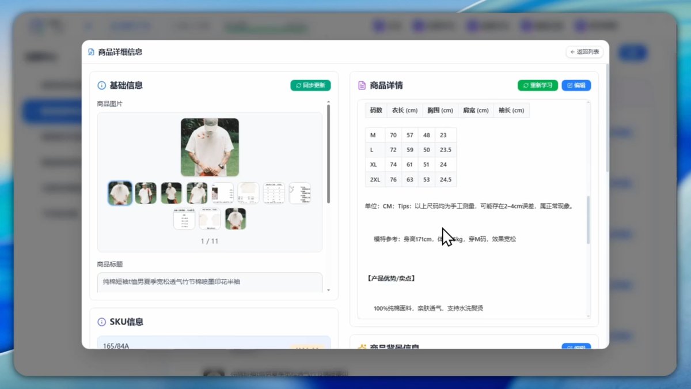Click the 59 value in L row
691x389 pixels.
410,150
